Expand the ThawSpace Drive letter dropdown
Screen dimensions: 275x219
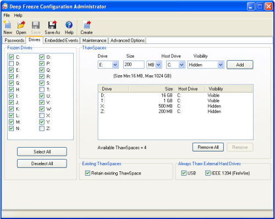(115, 65)
